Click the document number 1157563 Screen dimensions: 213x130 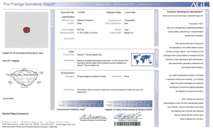(x=81, y=12)
